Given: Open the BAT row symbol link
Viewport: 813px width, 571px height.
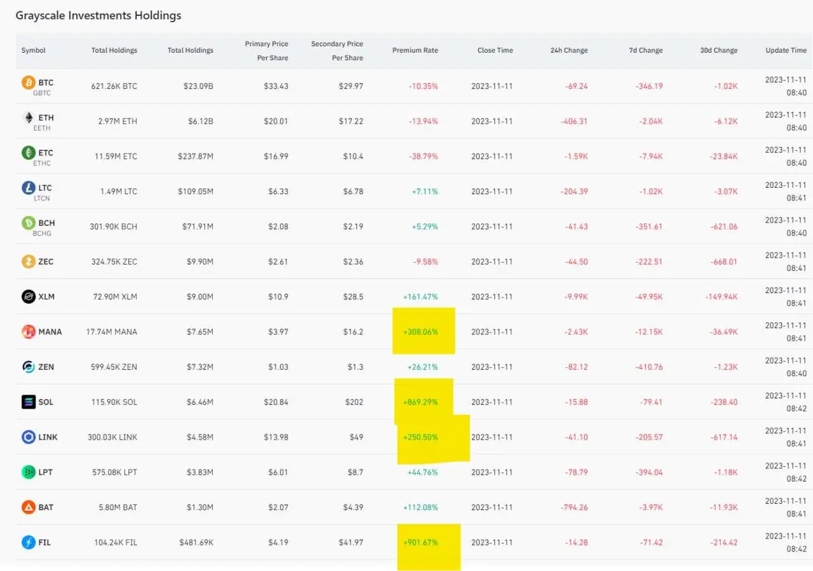Looking at the screenshot, I should click(45, 508).
